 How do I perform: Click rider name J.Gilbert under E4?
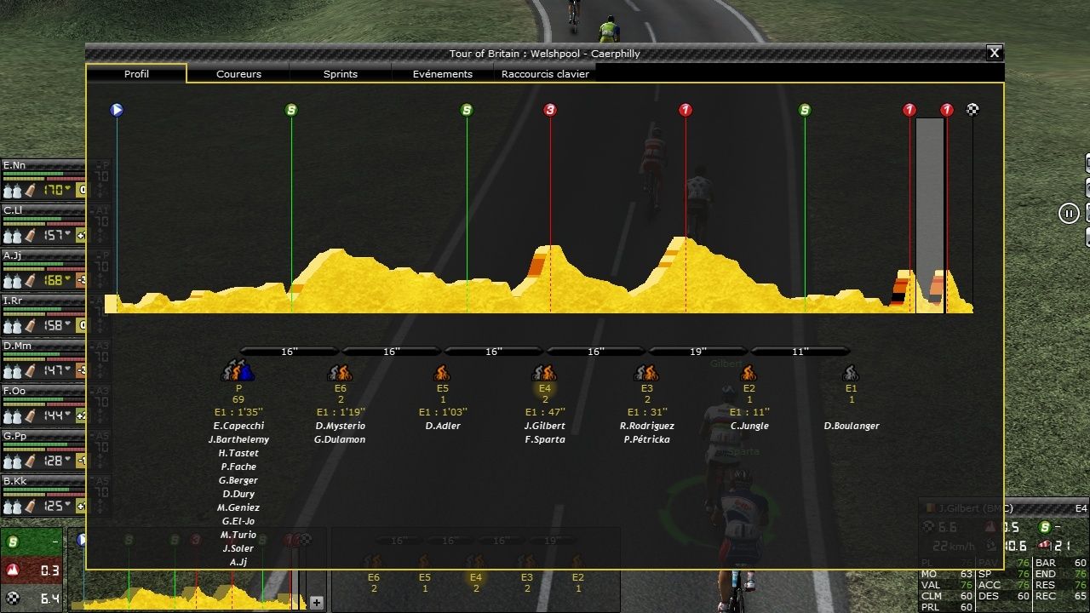(545, 426)
